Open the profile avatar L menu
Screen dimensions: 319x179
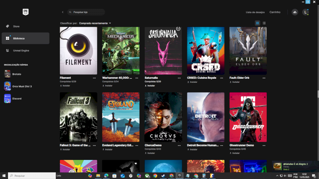[x=305, y=12]
